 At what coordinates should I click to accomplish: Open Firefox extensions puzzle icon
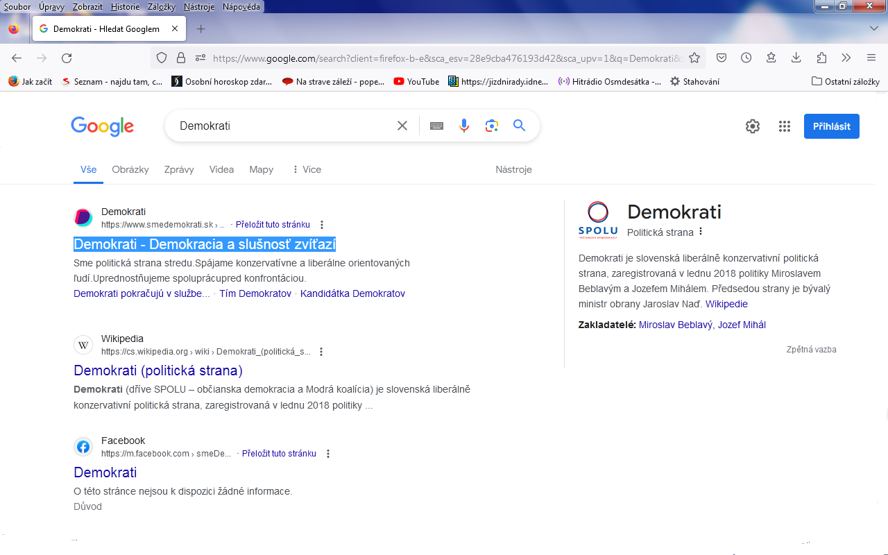click(821, 58)
